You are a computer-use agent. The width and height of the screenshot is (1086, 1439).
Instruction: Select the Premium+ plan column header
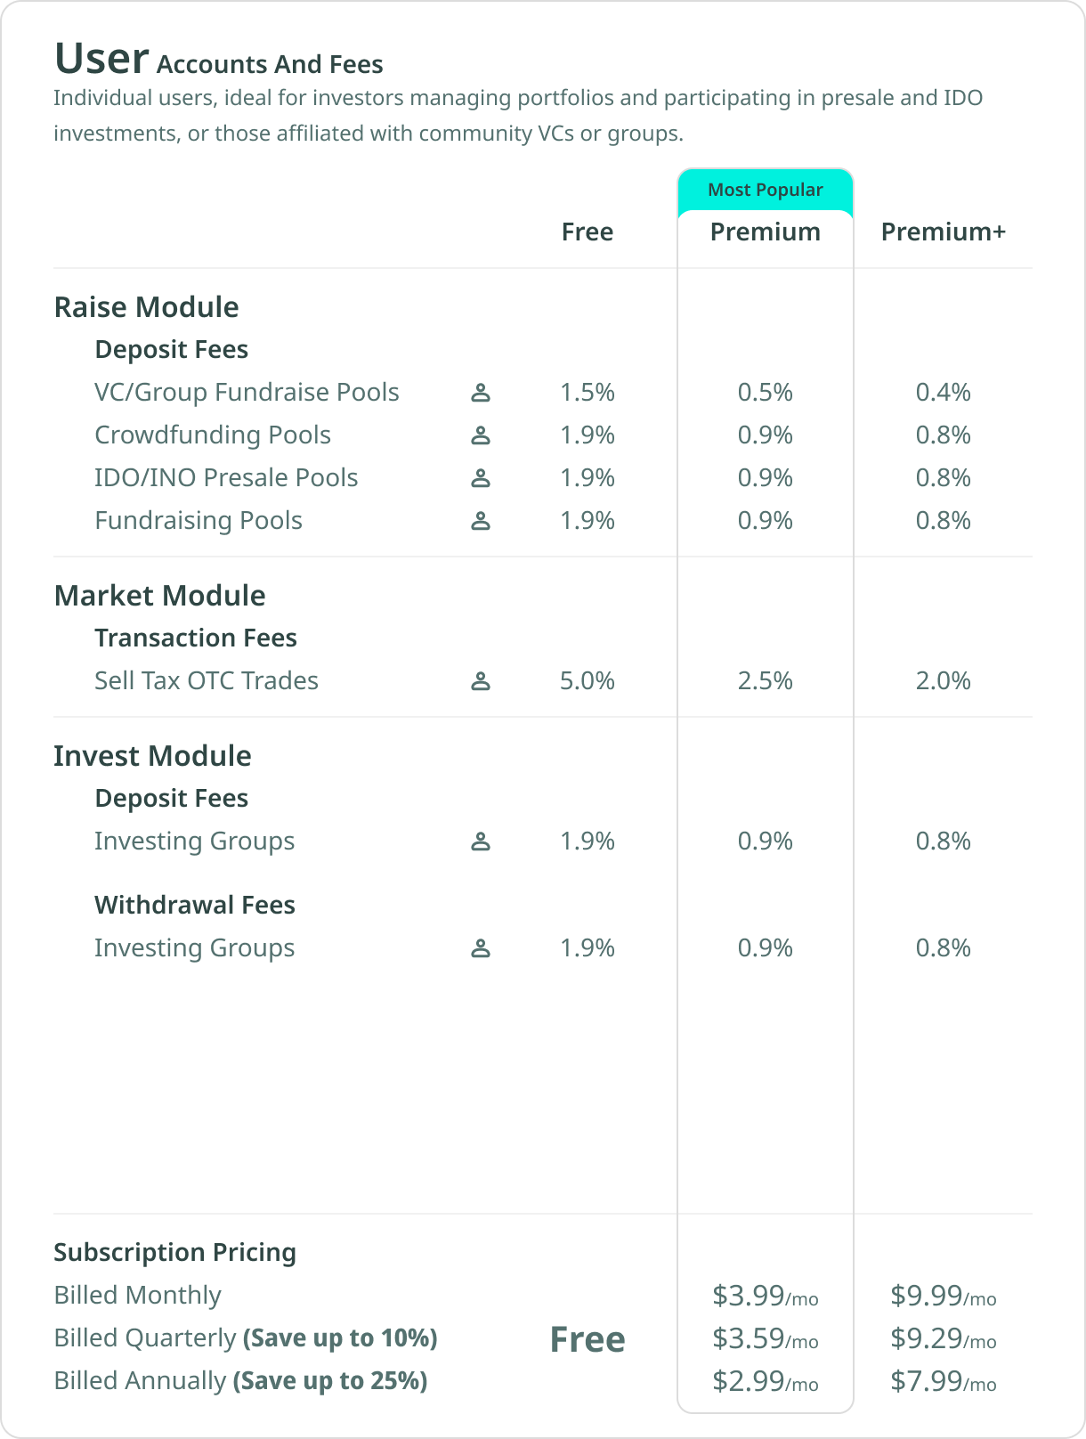(944, 232)
